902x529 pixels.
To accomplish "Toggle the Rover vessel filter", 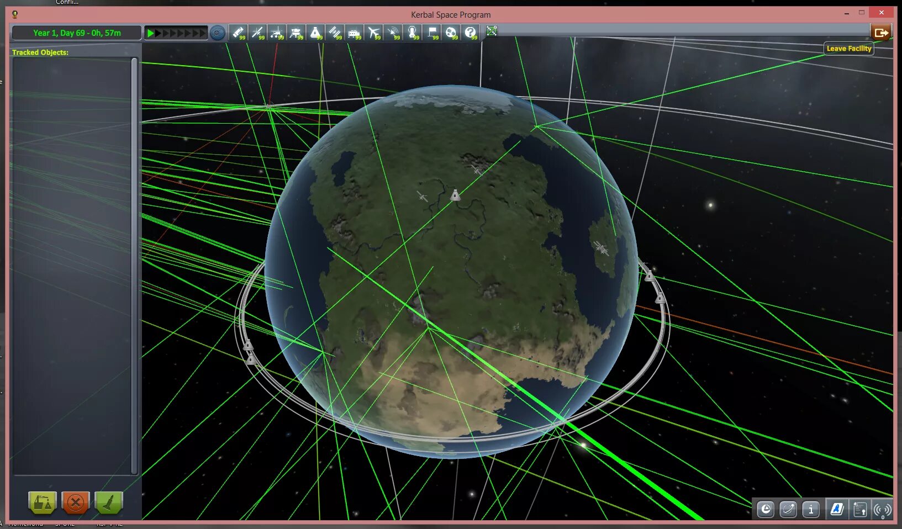I will tap(277, 33).
